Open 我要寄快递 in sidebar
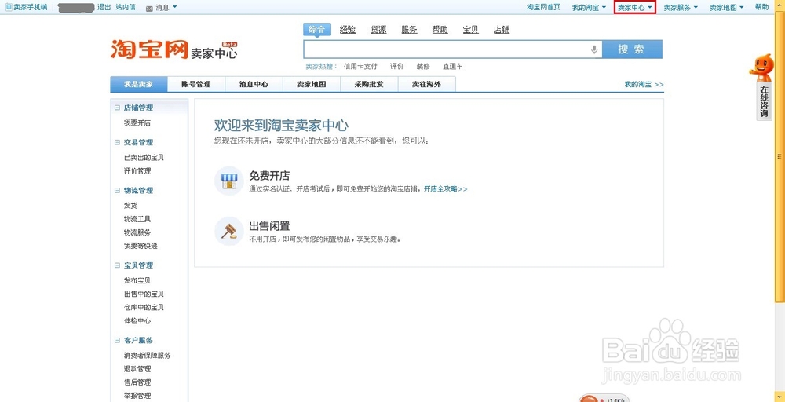This screenshot has width=785, height=402. (x=141, y=247)
